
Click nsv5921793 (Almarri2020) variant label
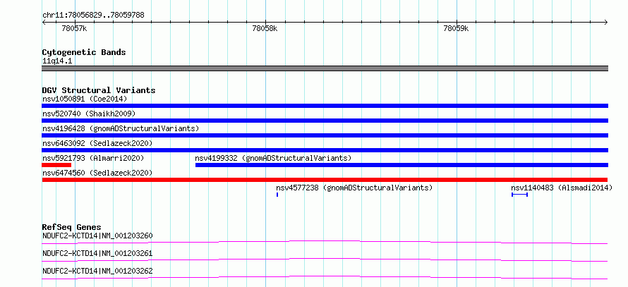93,158
